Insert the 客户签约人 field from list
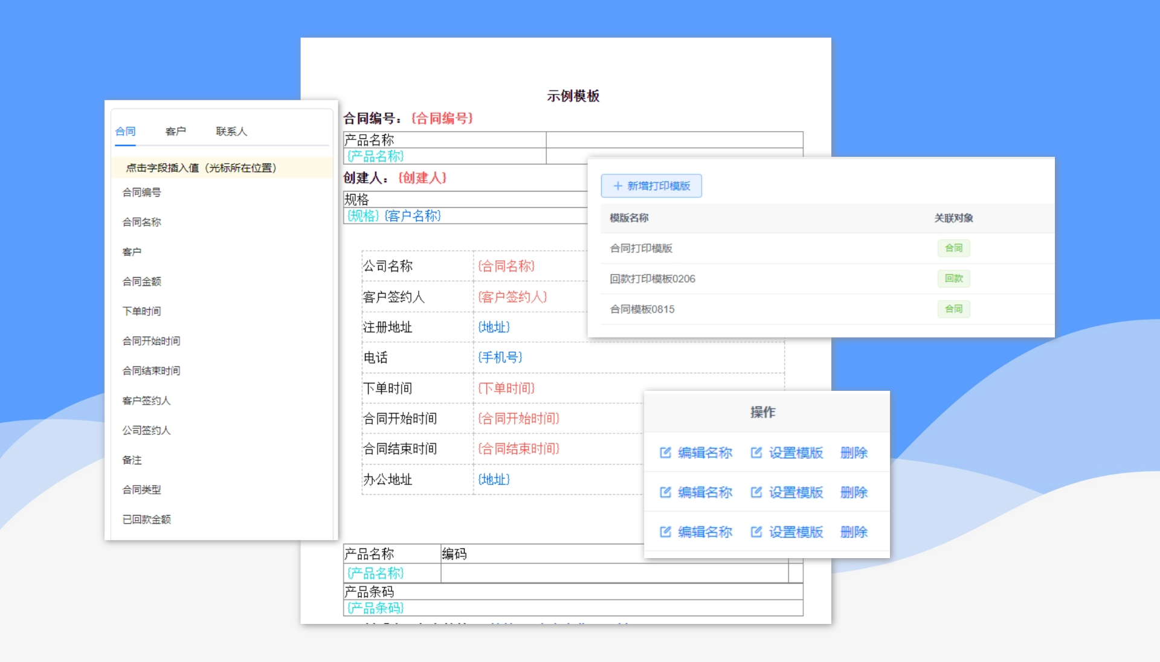 pyautogui.click(x=147, y=400)
